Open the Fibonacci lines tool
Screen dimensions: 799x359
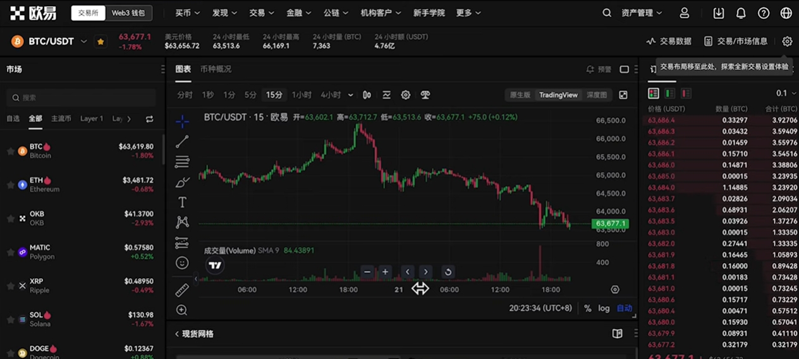click(x=182, y=162)
